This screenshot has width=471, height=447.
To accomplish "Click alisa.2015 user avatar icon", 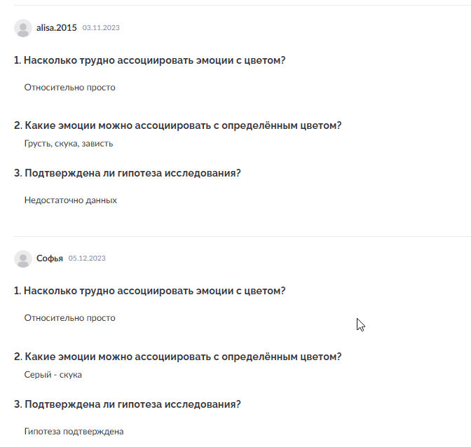I will tap(23, 28).
